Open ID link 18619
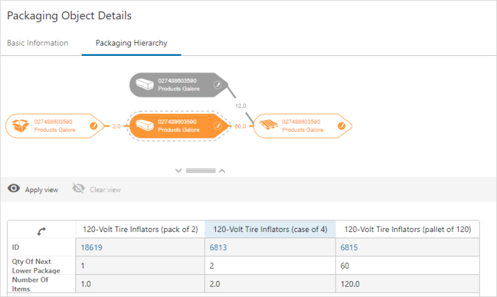The height and width of the screenshot is (297, 497). [91, 247]
